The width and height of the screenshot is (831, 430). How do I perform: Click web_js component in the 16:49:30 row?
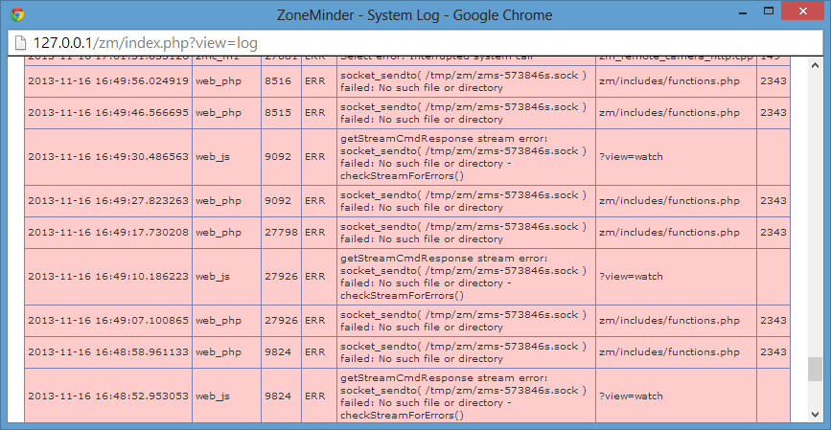click(x=213, y=157)
